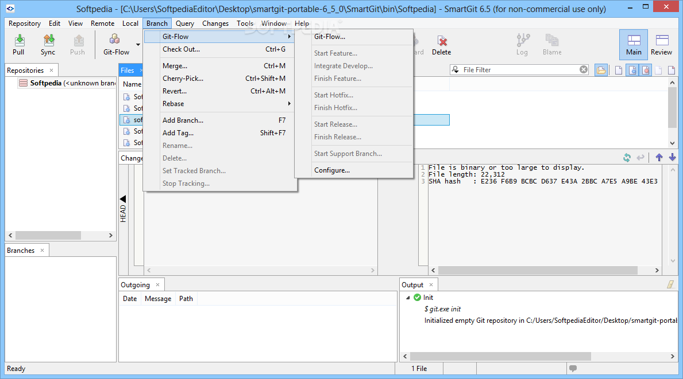Go to previous change with the up arrow
683x379 pixels.
tap(659, 158)
